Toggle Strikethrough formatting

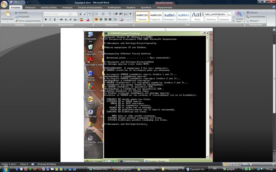click(x=61, y=19)
